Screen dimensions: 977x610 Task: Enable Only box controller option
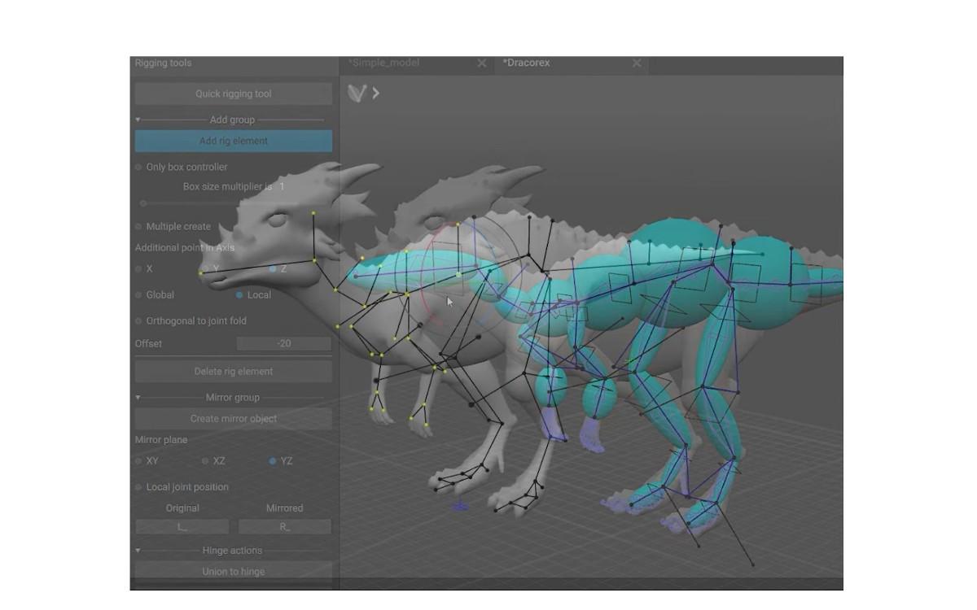138,168
